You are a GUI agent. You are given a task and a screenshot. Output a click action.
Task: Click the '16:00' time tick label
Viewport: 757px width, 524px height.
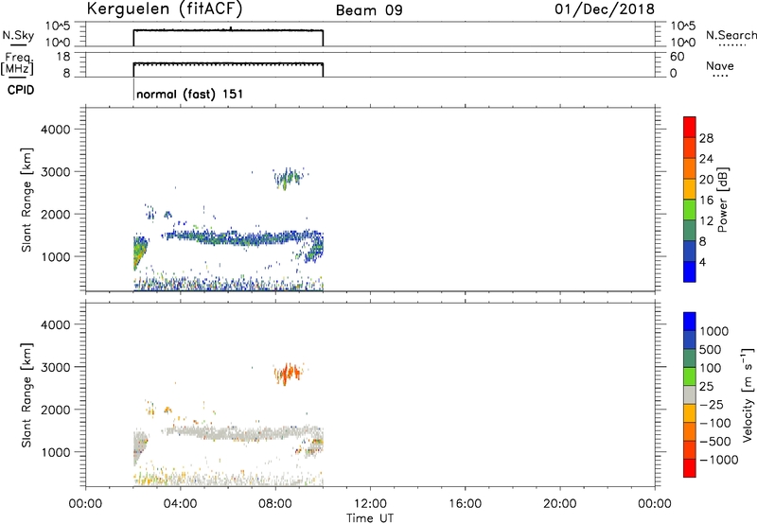click(465, 504)
